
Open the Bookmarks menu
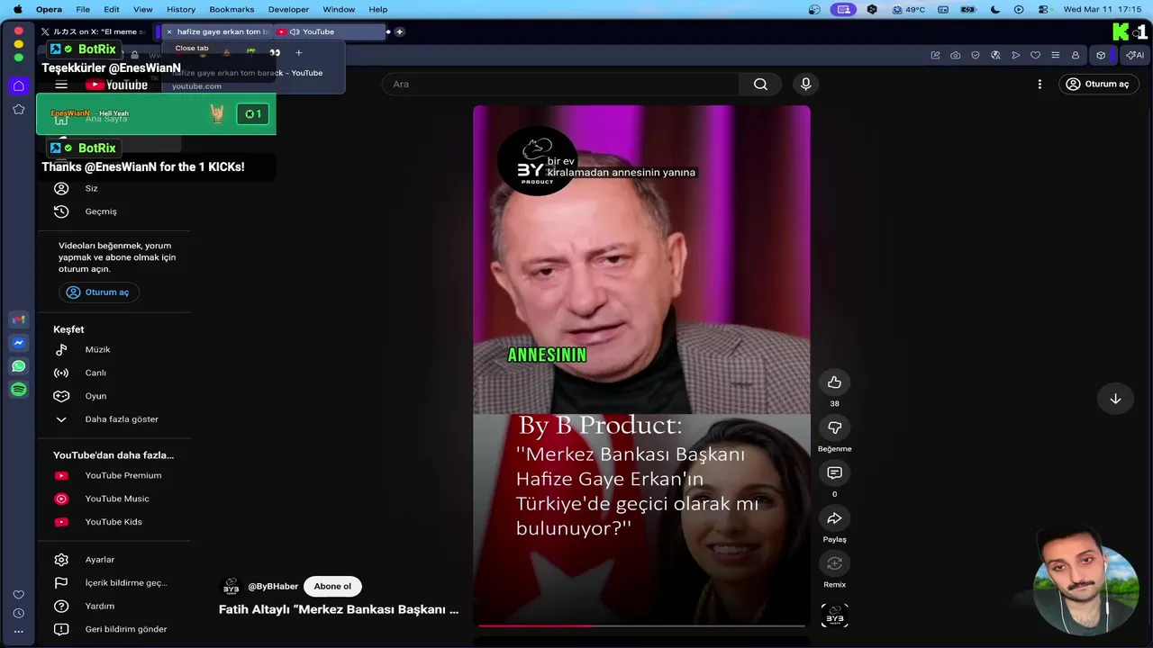pyautogui.click(x=232, y=9)
